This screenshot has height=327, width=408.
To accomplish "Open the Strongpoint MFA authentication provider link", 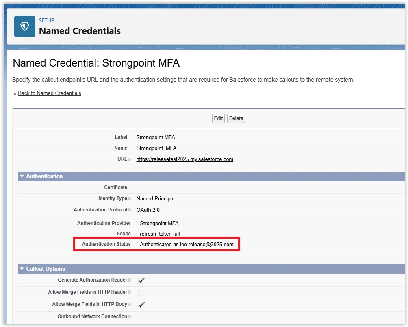I will coord(159,223).
